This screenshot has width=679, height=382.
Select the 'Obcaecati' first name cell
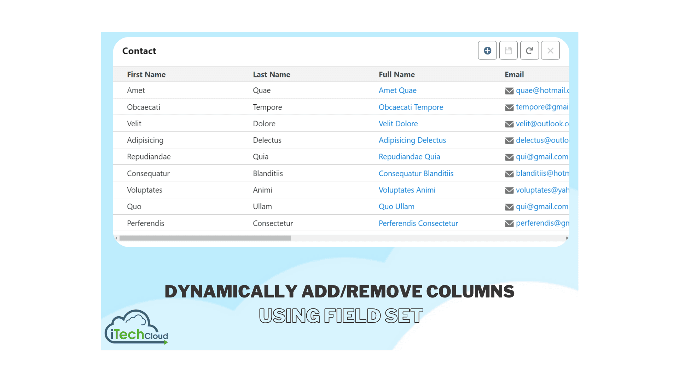[x=144, y=107]
